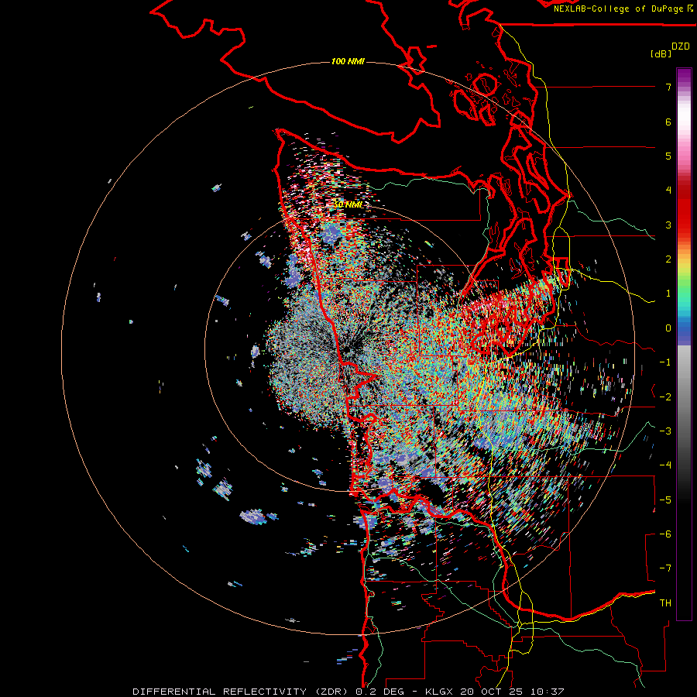Select the "-2" value on the legend
697x697 pixels.
click(665, 397)
